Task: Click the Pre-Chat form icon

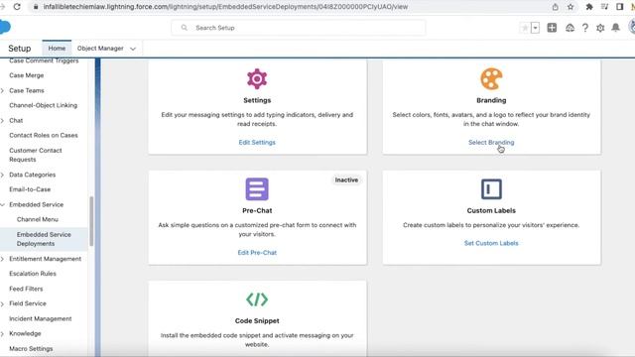Action: pos(257,189)
